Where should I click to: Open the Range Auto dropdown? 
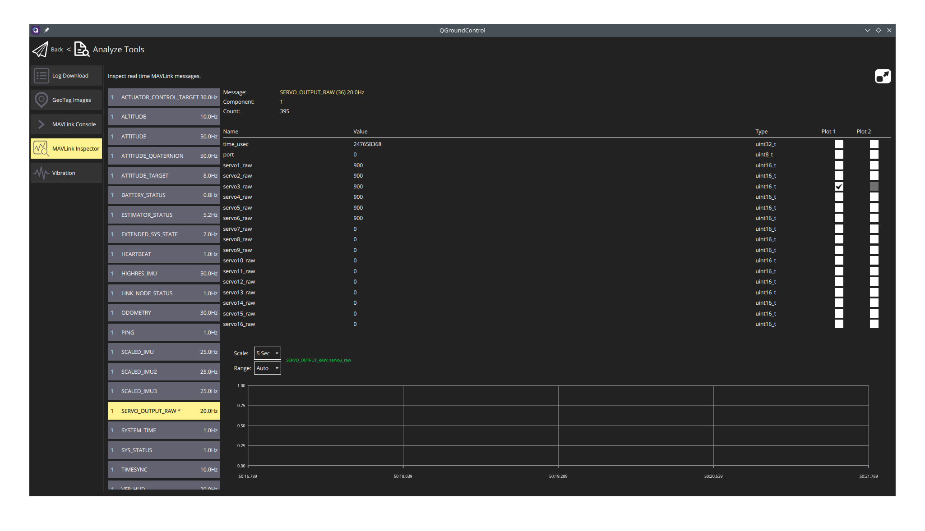(x=267, y=368)
